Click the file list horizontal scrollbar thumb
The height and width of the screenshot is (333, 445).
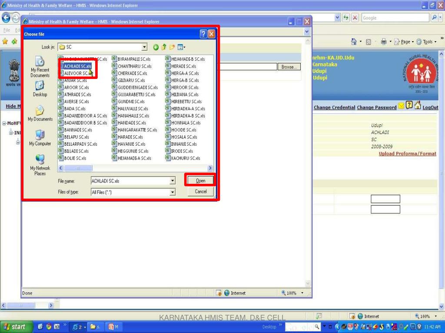tap(78, 168)
